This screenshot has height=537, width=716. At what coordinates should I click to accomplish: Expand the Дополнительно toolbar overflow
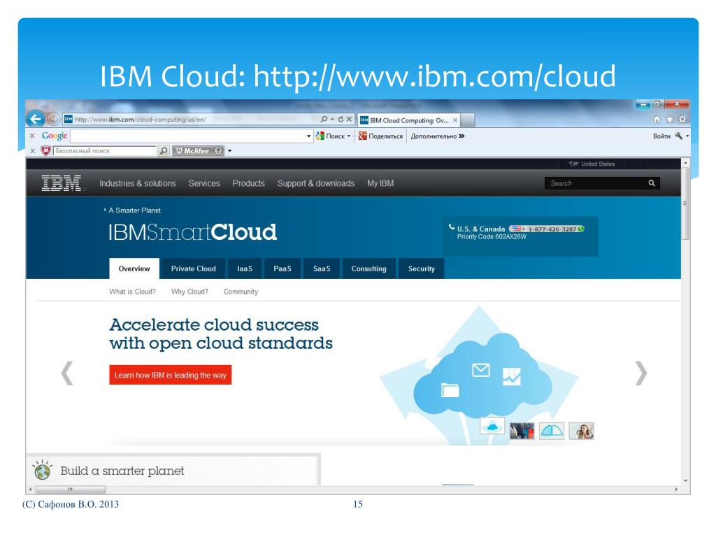click(438, 136)
